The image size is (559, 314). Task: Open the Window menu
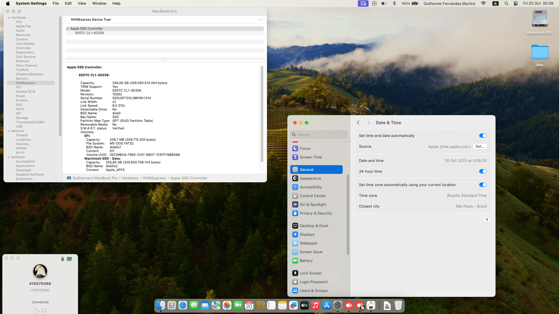(x=99, y=3)
